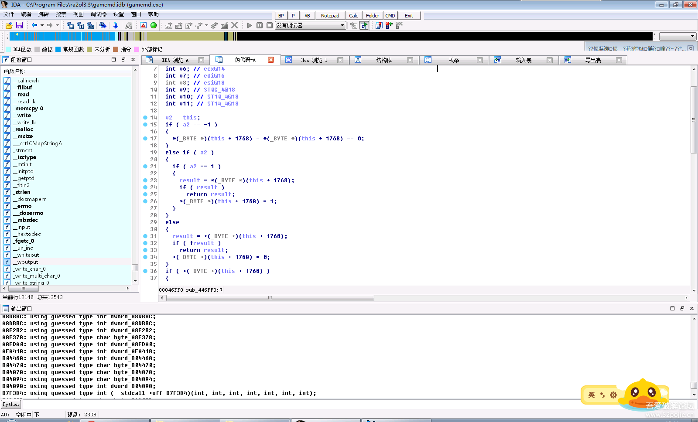Expand the back arrow history dropdown
Image resolution: width=698 pixels, height=422 pixels.
[x=42, y=25]
